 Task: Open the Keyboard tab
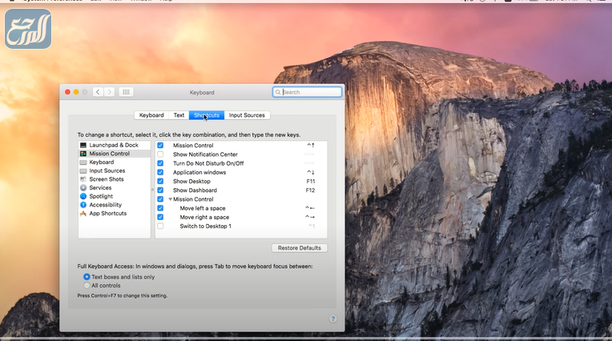pos(151,115)
